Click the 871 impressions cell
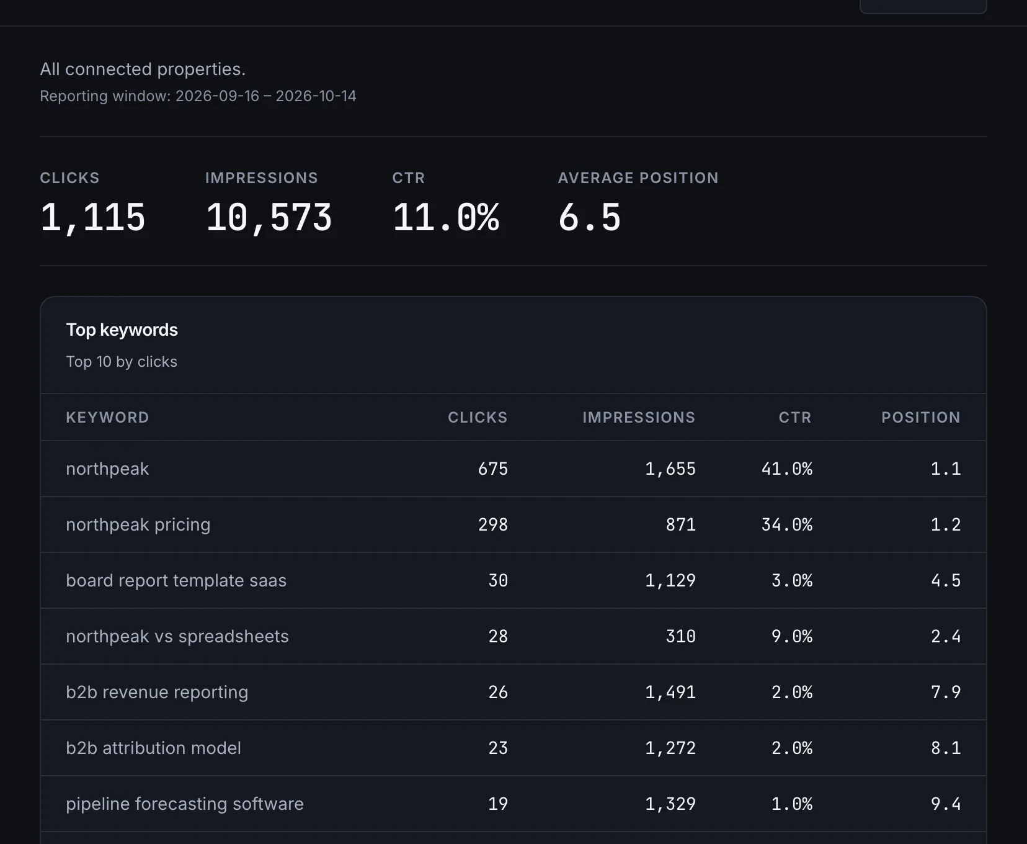This screenshot has width=1027, height=844. tap(681, 524)
